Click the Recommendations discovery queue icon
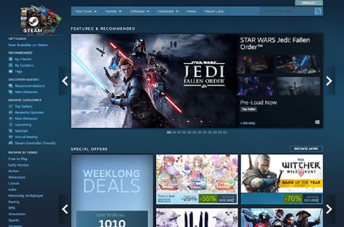This screenshot has height=227, width=344. [x=10, y=85]
